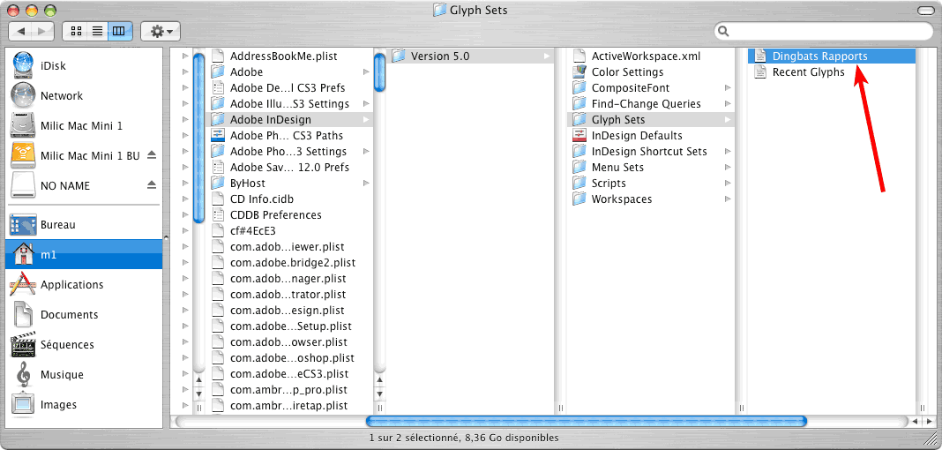942x450 pixels.
Task: Open the Find-Change Queries folder
Action: coord(646,104)
